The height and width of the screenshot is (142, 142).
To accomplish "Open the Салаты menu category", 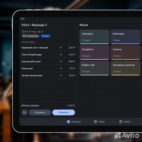I will coord(125,53).
